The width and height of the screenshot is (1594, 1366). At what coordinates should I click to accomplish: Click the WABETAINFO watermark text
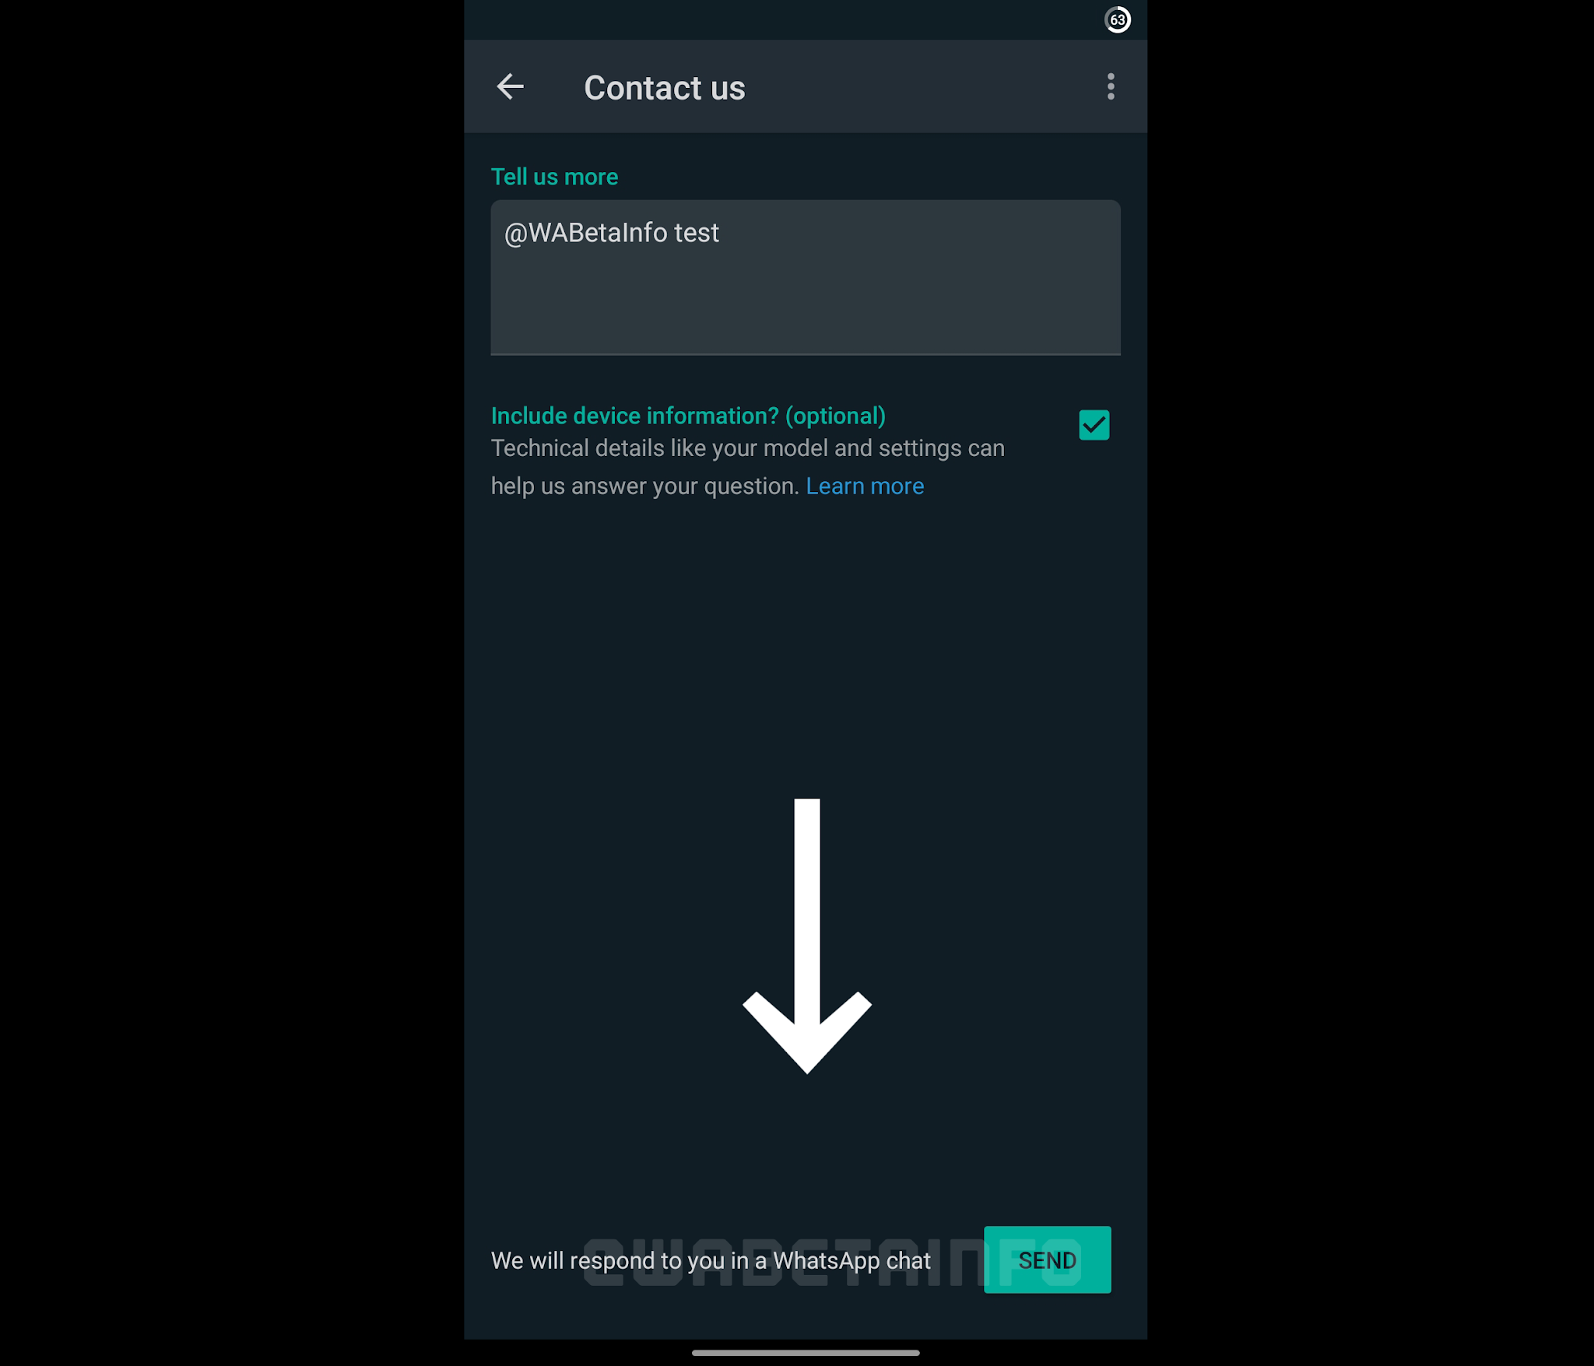click(831, 1261)
